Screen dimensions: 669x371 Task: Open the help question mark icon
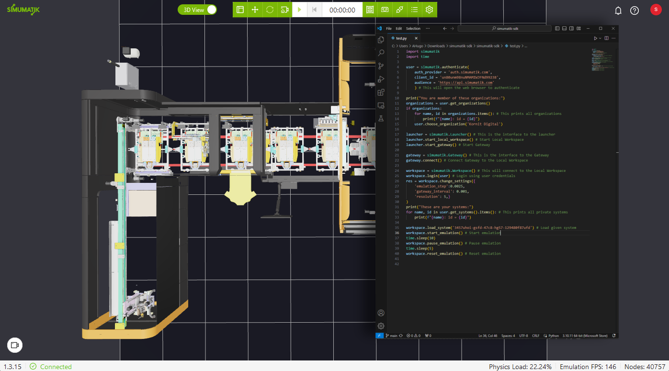(x=635, y=11)
